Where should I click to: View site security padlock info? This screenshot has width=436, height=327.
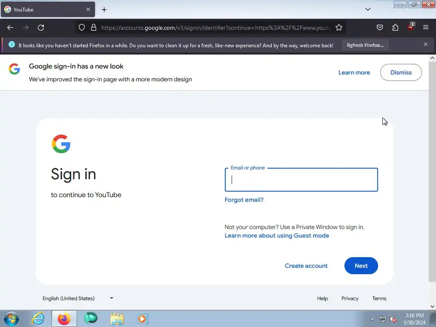(94, 27)
